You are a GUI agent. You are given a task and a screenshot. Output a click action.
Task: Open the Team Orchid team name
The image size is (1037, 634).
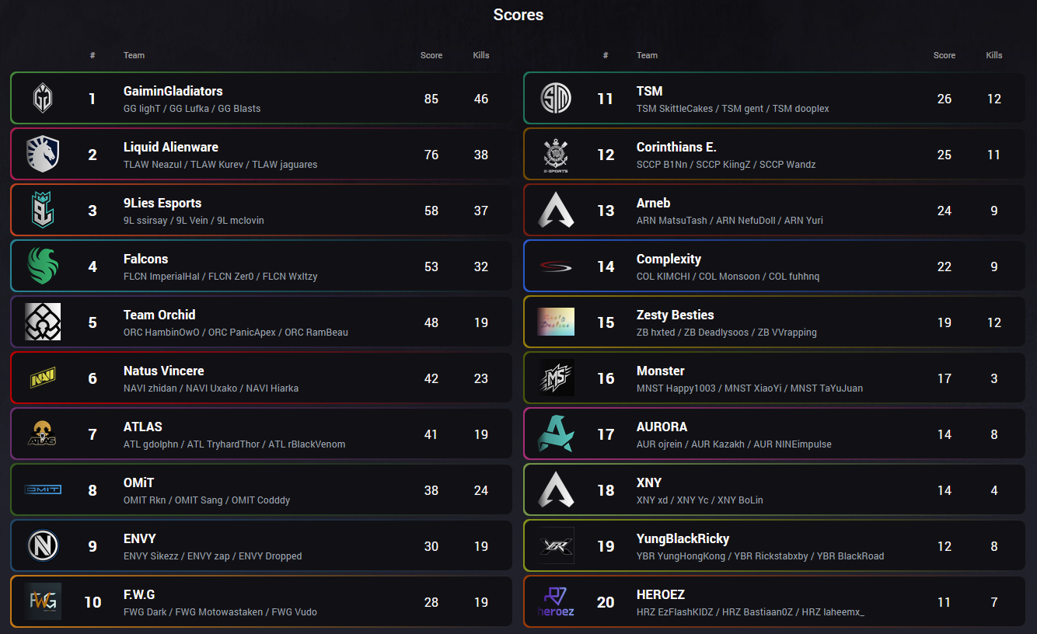point(159,315)
